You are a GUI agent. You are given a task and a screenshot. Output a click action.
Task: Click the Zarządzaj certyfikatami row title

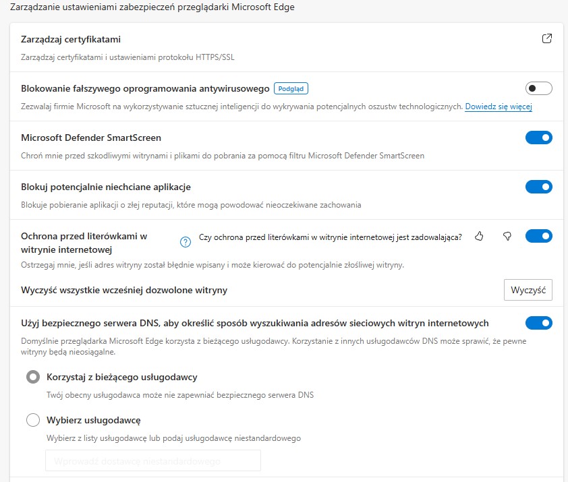pos(71,40)
